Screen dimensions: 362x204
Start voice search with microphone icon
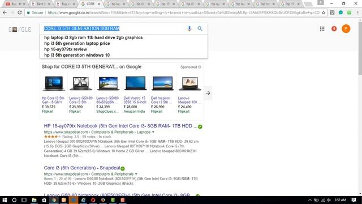tap(189, 28)
